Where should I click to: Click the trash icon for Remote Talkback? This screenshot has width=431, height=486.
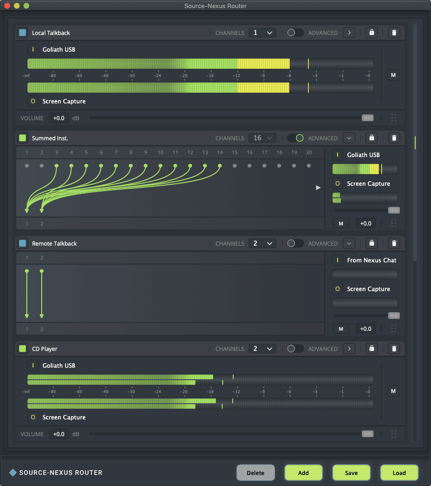pyautogui.click(x=394, y=244)
